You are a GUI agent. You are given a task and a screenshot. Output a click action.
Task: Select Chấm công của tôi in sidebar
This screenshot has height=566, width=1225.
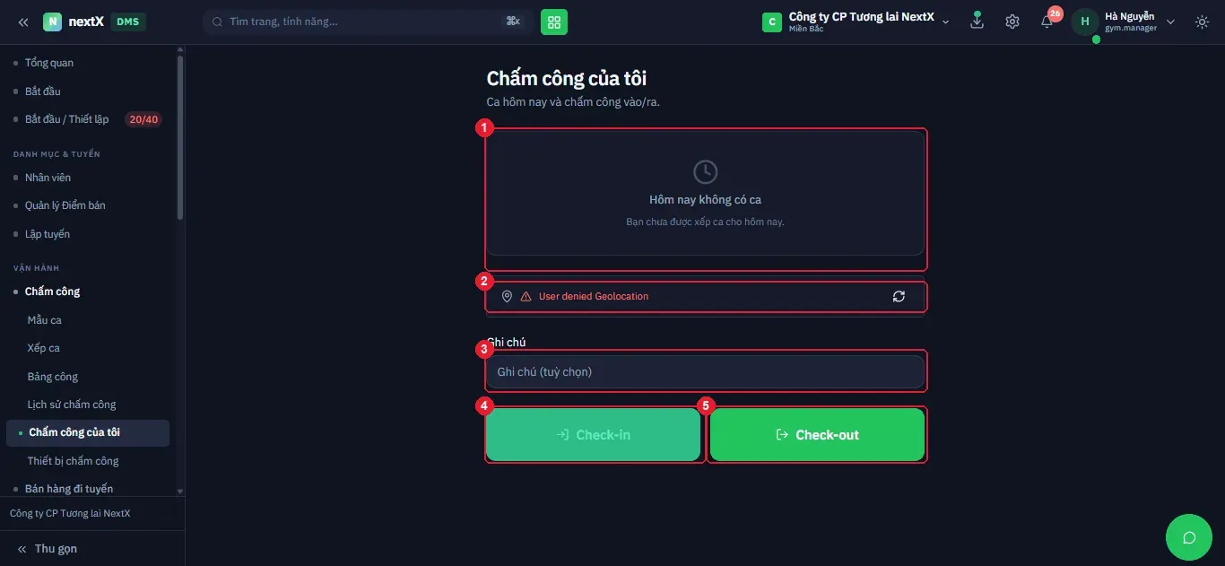[x=87, y=432]
